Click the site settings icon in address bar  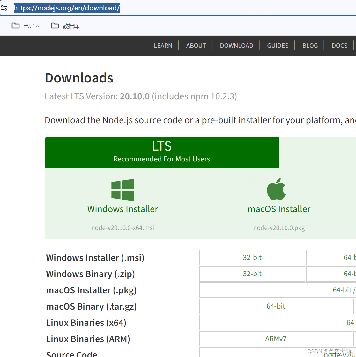coord(4,8)
